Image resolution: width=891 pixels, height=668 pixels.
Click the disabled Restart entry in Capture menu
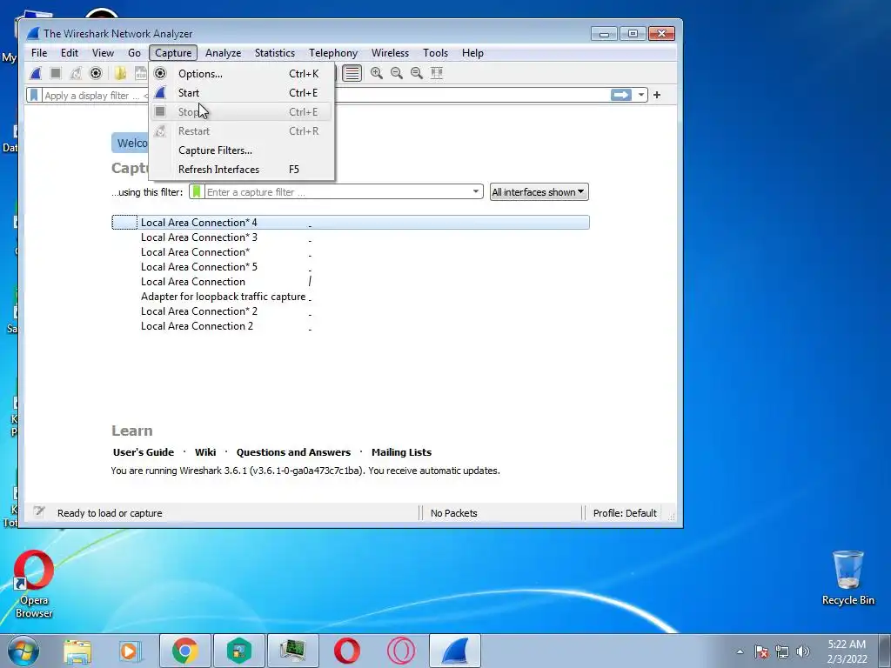pos(242,131)
